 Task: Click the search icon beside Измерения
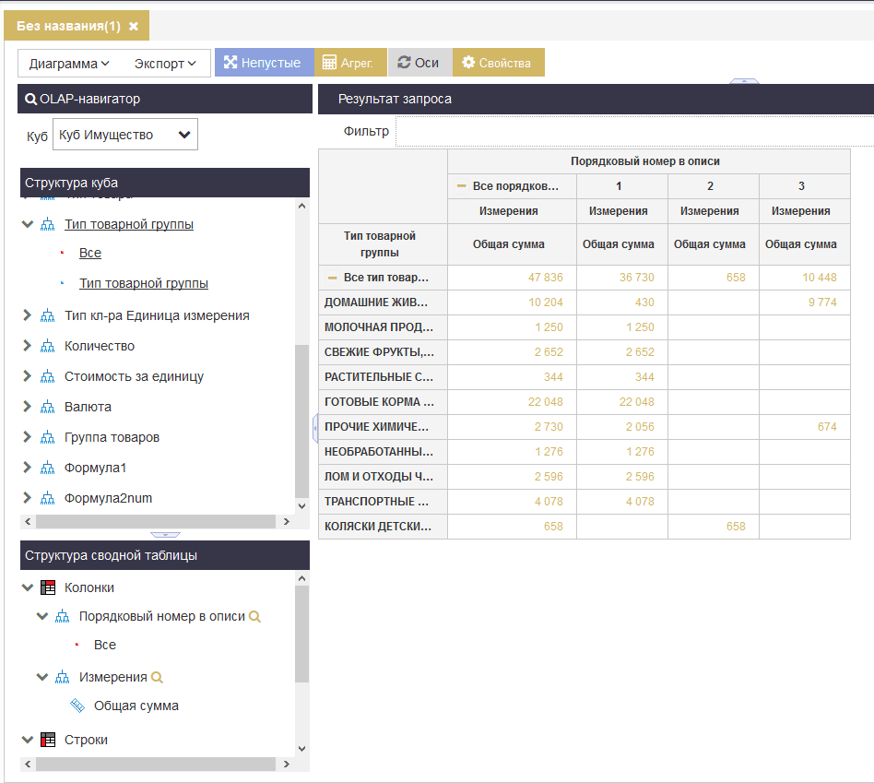click(157, 678)
